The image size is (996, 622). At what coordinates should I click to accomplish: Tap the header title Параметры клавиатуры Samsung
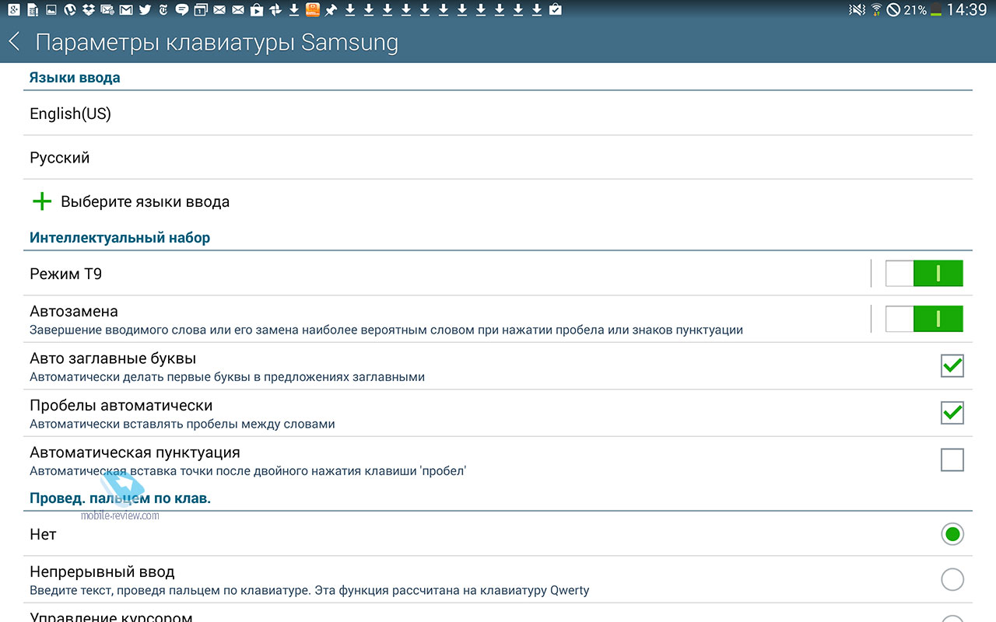pyautogui.click(x=216, y=42)
